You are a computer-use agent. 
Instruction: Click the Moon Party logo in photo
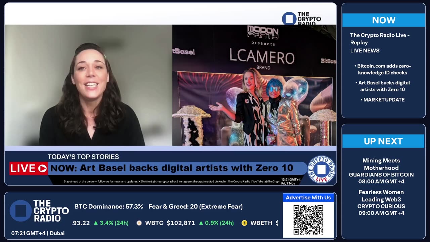point(263,32)
